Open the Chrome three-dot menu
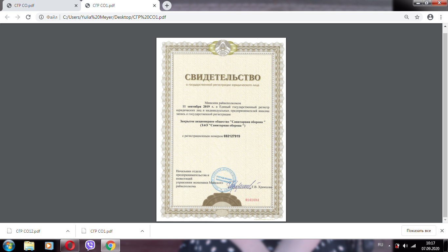Viewport: 448px width, 252px height. point(441,17)
